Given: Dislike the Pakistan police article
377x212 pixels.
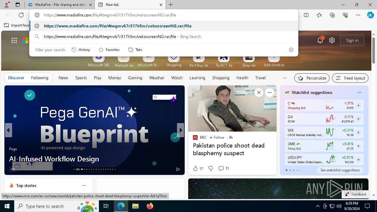Looking at the screenshot, I should tap(211, 168).
